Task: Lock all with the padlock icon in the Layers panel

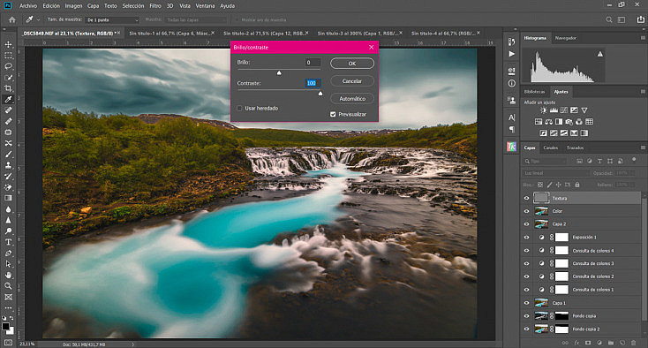Action: pyautogui.click(x=577, y=185)
